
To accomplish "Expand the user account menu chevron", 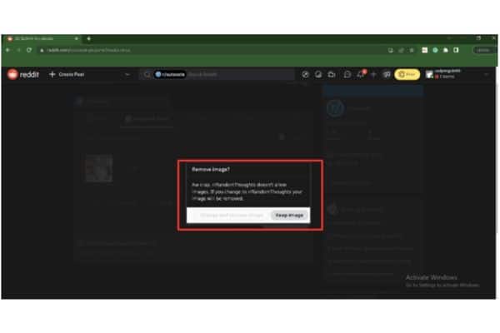I will (486, 75).
